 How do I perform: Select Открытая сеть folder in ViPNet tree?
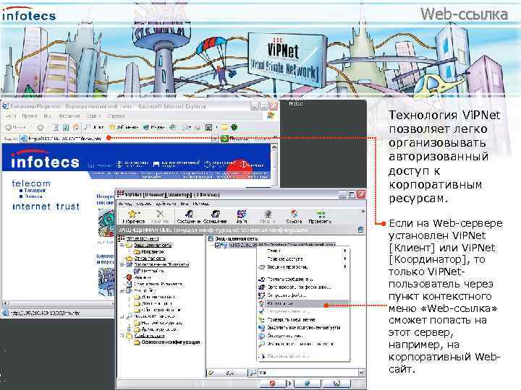pyautogui.click(x=150, y=258)
